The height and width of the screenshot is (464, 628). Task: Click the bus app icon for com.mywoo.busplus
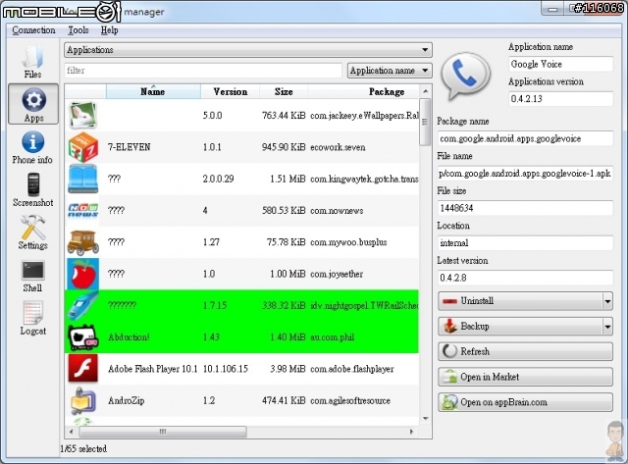pyautogui.click(x=82, y=242)
